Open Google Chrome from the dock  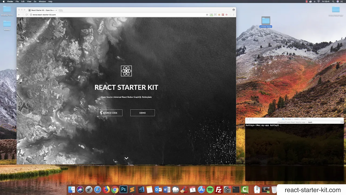(x=115, y=190)
